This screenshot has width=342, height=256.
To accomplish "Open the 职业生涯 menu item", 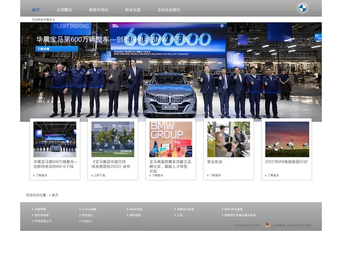I will 133,10.
